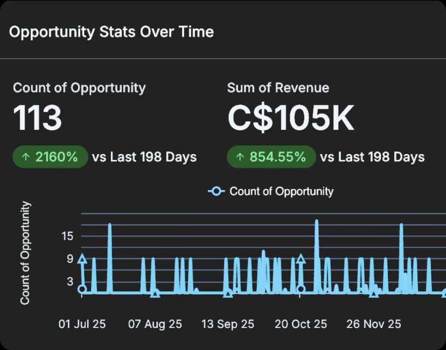The width and height of the screenshot is (446, 350).
Task: Click the C$105K revenue total
Action: pyautogui.click(x=291, y=117)
